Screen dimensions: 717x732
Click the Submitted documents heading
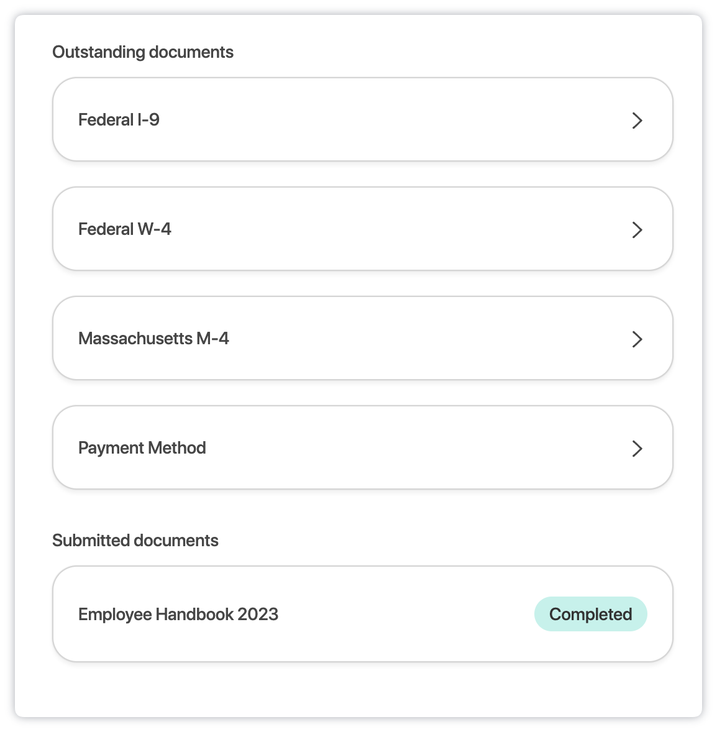[135, 540]
